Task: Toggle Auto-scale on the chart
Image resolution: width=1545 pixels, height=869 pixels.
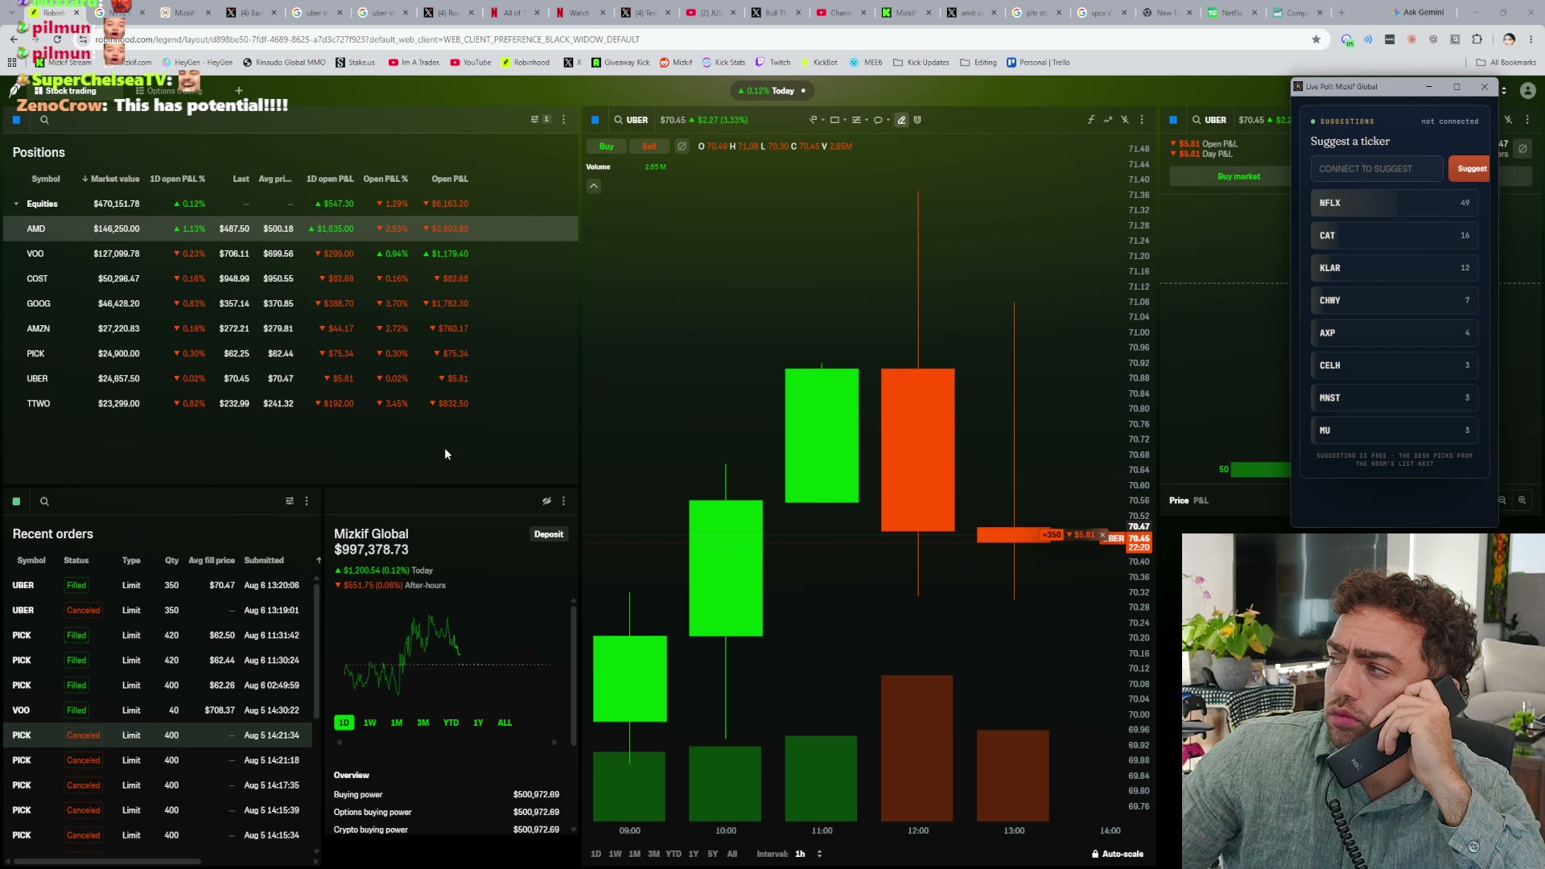Action: pos(1117,854)
